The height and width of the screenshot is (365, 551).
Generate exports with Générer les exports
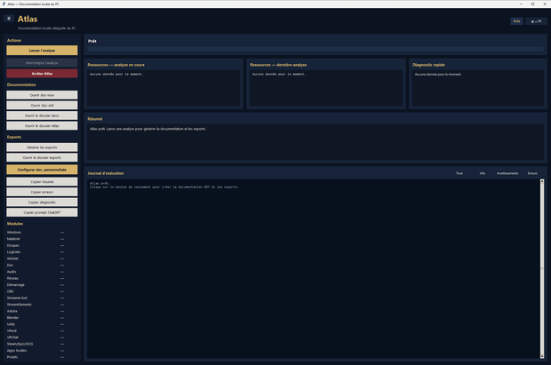pyautogui.click(x=42, y=147)
